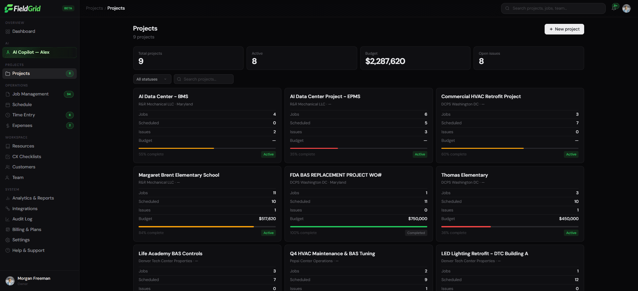Open AI Copilot — Alex
Viewport: 638px width, 291px height.
pyautogui.click(x=40, y=52)
